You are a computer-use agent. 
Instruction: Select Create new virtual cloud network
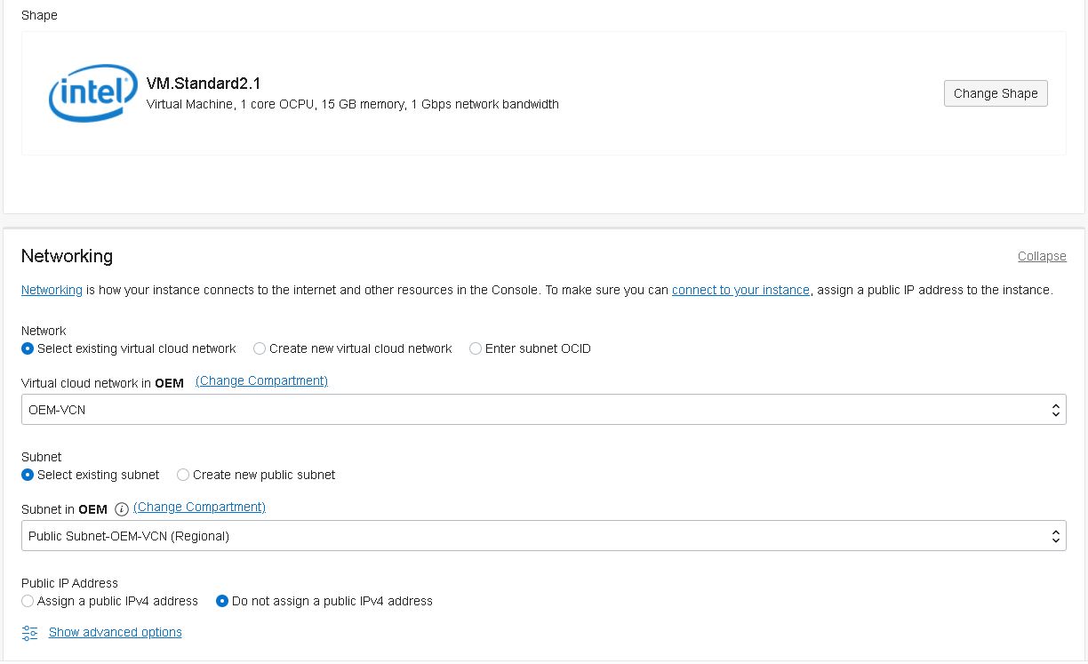259,348
